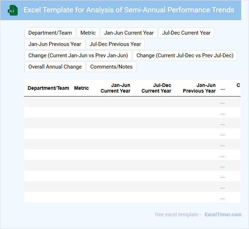Viewport: 249px width, 229px height.
Task: Click the Jan-Jun Current Year column header
Action: 115,88
